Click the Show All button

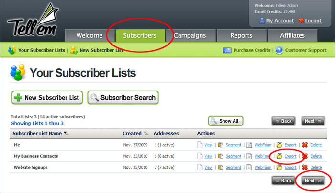pos(225,121)
